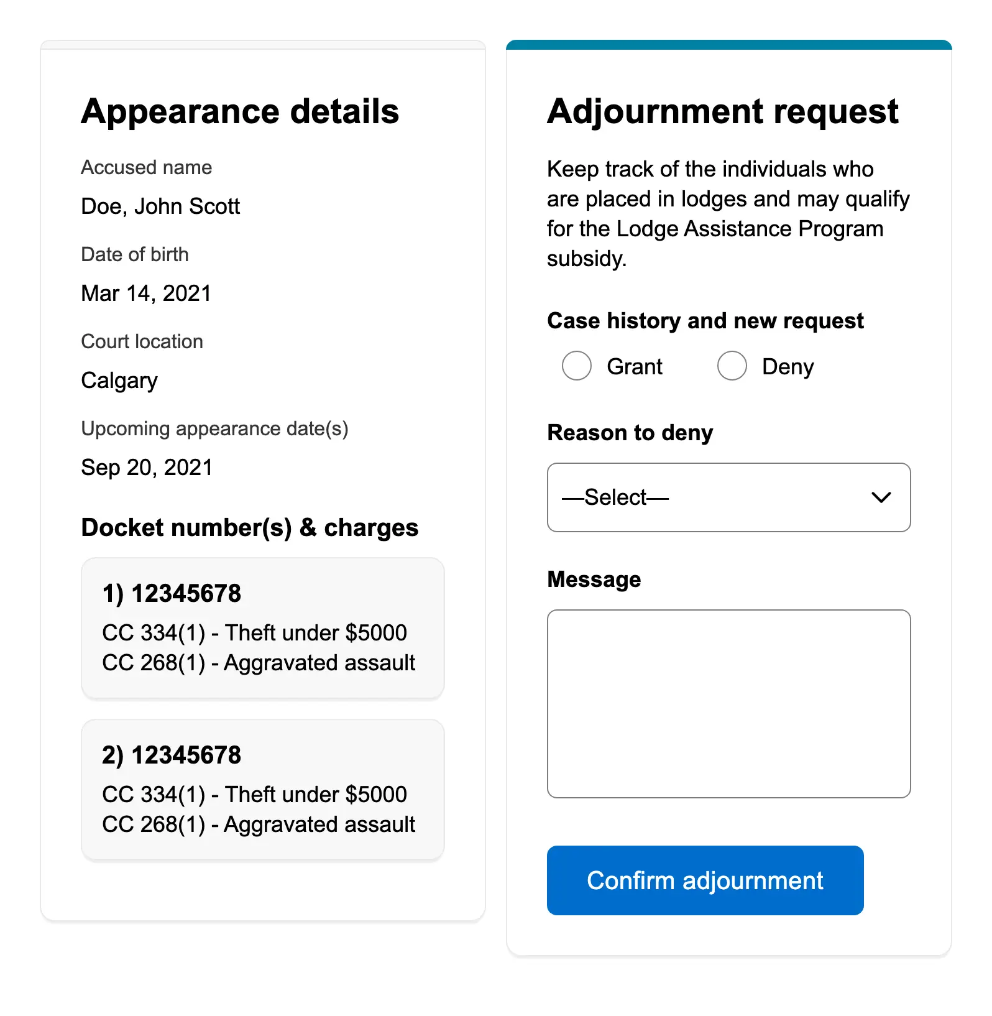
Task: Click the Lodge Assistance Program description text
Action: click(727, 214)
